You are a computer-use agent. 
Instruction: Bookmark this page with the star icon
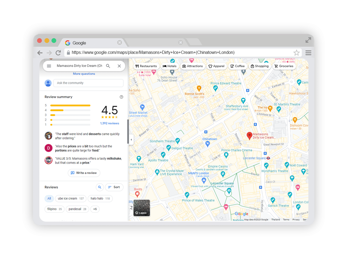point(296,53)
